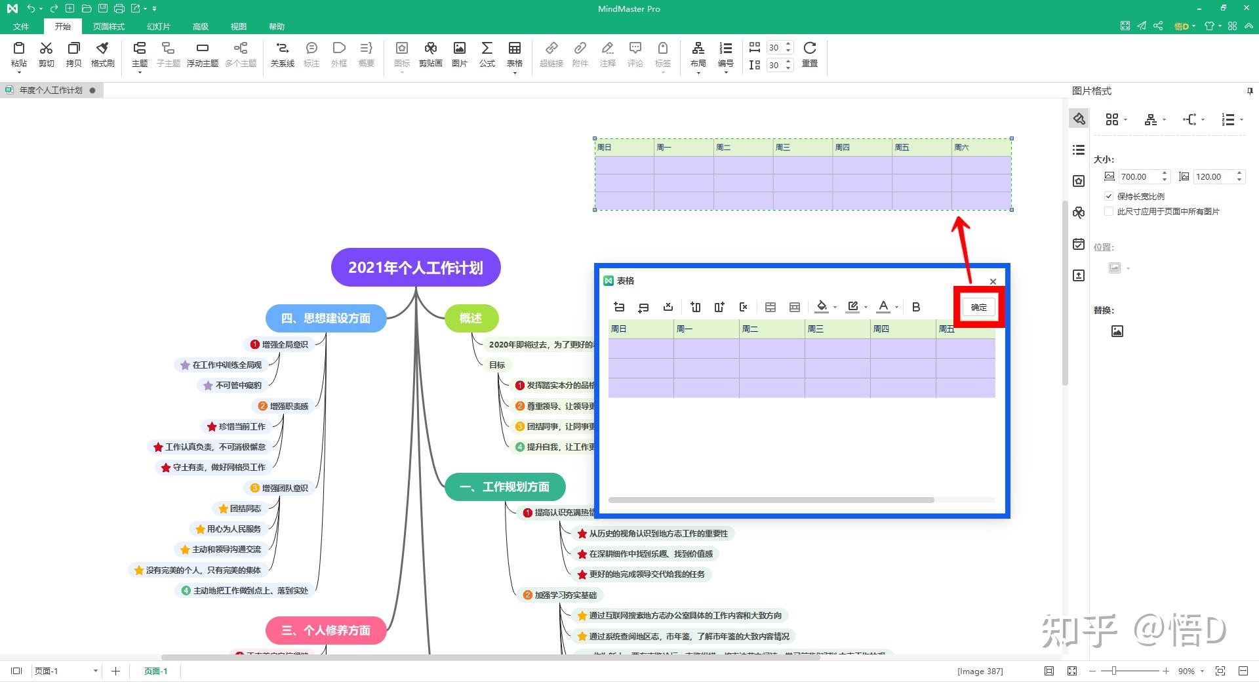Click the fit-to-page icon in status bar
Viewport: 1259px width, 682px height.
coord(1049,671)
